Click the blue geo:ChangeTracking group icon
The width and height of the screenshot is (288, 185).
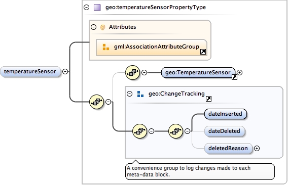point(140,94)
